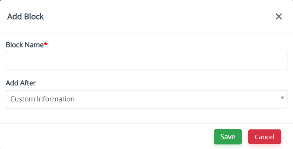Click the red Cancel button
This screenshot has height=149, width=293.
click(x=264, y=137)
